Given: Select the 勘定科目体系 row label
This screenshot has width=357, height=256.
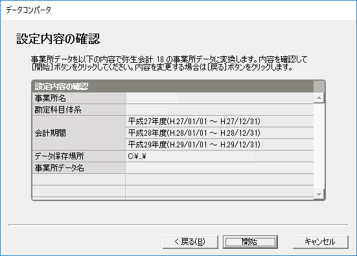Looking at the screenshot, I should click(x=79, y=110).
